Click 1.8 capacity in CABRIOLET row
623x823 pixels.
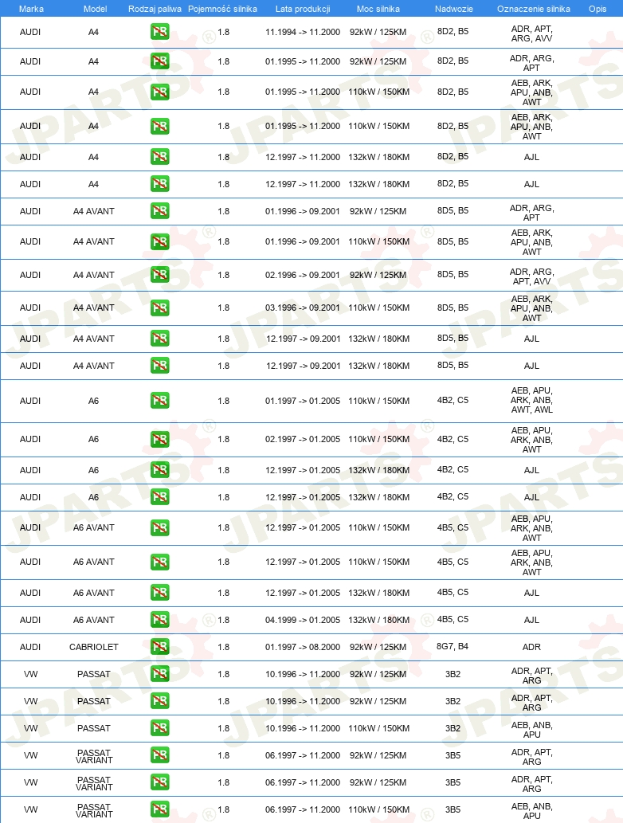tap(224, 647)
